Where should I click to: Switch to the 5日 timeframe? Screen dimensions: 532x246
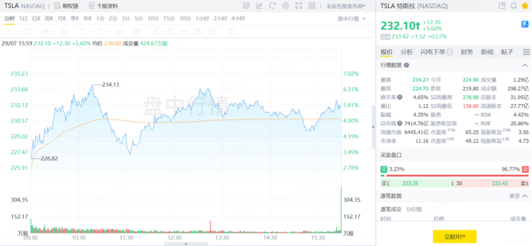point(24,19)
